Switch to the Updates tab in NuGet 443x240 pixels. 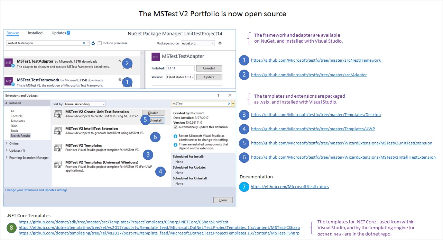pyautogui.click(x=61, y=33)
